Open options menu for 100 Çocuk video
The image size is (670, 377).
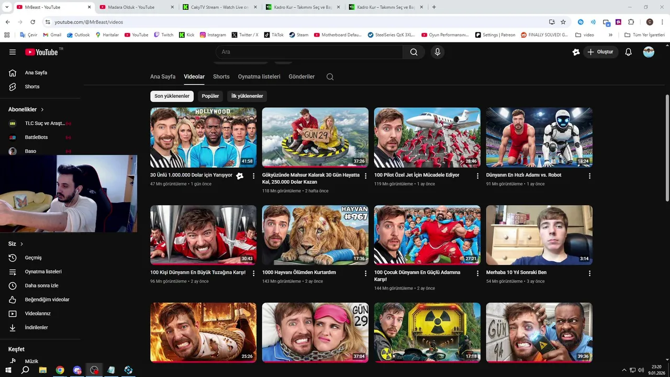[x=477, y=273]
